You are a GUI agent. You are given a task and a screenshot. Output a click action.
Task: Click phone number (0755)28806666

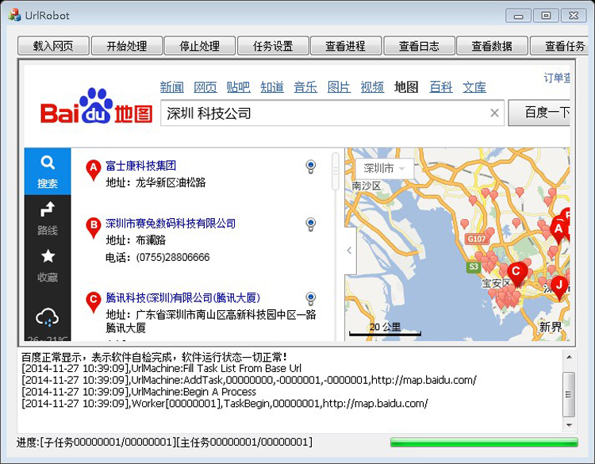(173, 257)
